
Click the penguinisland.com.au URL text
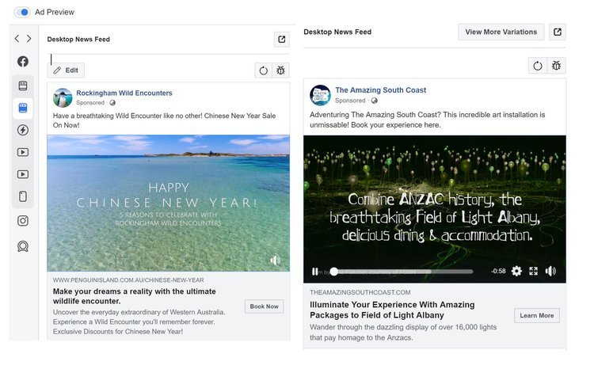coord(128,280)
